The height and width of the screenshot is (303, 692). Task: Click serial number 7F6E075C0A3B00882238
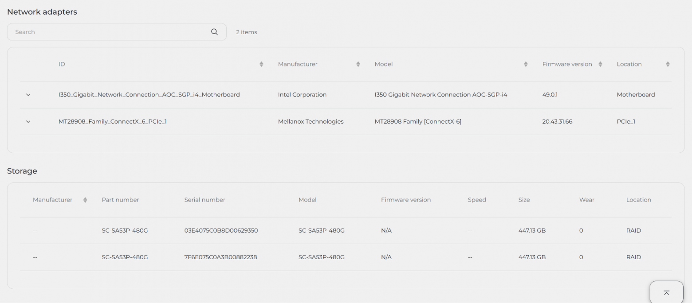coord(220,257)
